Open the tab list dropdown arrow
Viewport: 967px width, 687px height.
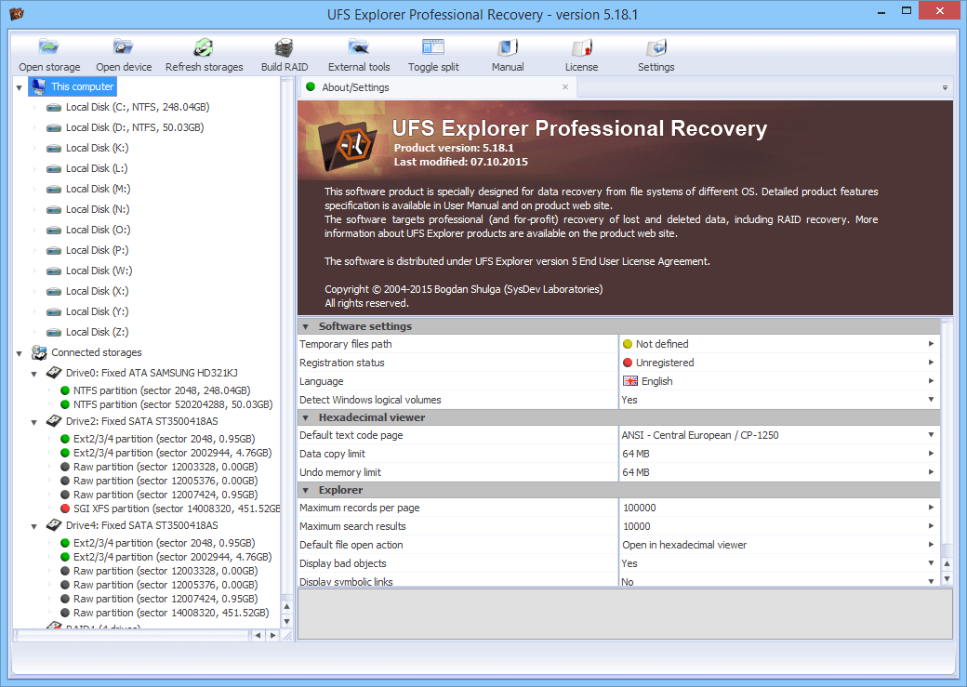pyautogui.click(x=945, y=87)
